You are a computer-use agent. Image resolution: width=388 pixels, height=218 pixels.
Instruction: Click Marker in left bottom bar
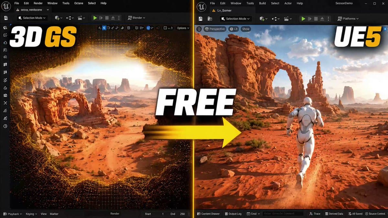[54, 214]
